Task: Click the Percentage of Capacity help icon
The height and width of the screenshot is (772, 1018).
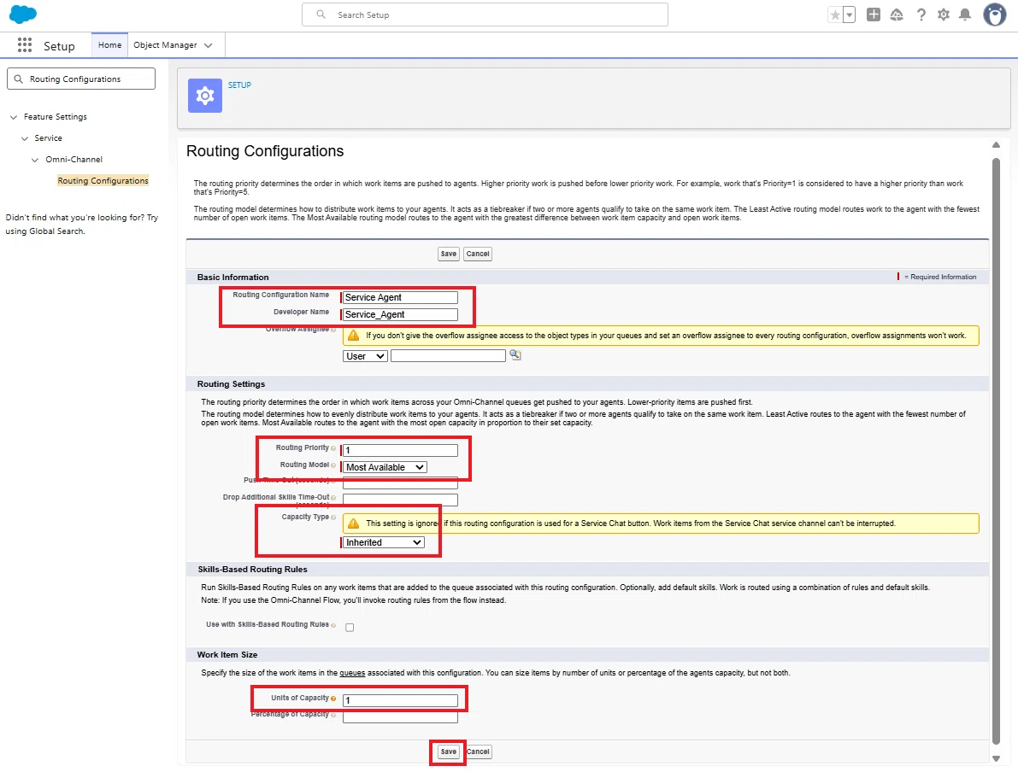Action: click(x=333, y=715)
